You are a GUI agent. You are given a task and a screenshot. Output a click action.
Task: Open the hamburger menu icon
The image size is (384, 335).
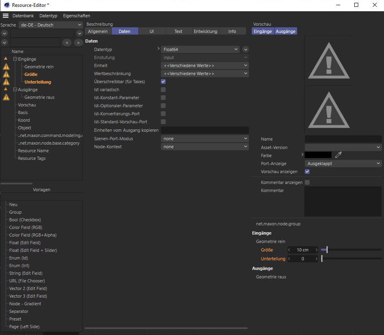tap(5, 16)
